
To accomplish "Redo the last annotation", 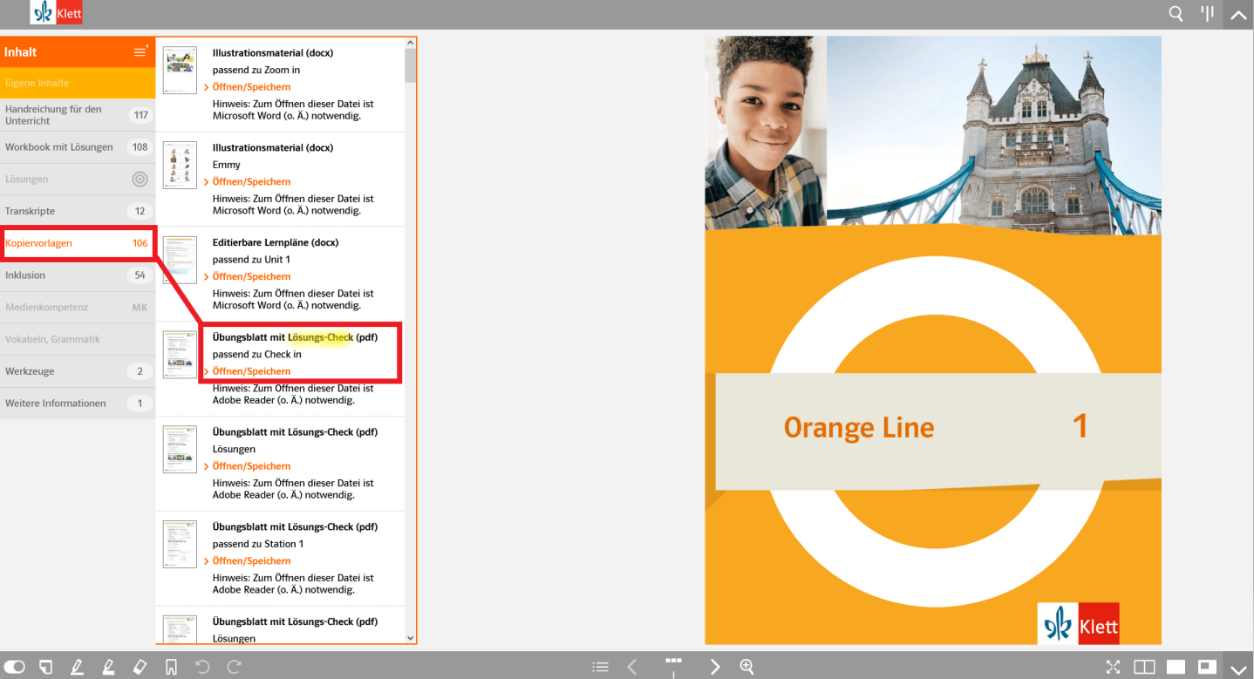I will 234,667.
